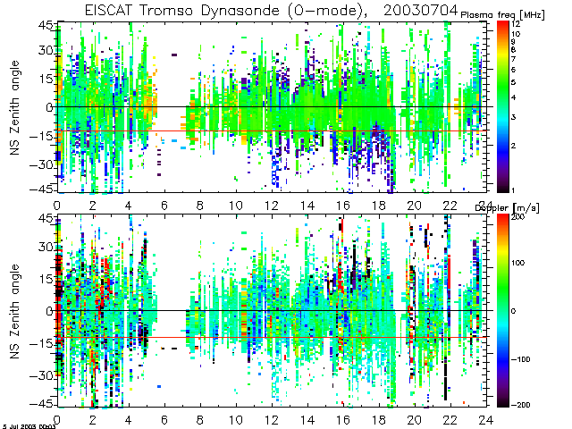Click 'NS Zenith angle' label of plasma frequency panel

(14, 107)
